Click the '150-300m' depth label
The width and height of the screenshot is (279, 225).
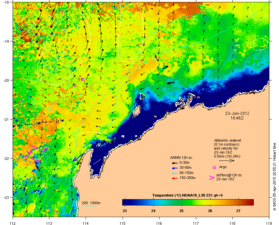tap(188, 178)
